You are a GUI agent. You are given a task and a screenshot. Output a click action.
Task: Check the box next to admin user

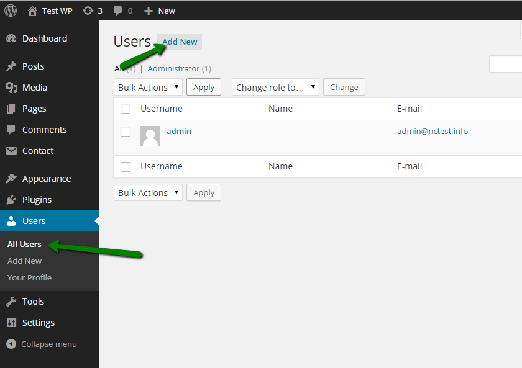point(126,131)
